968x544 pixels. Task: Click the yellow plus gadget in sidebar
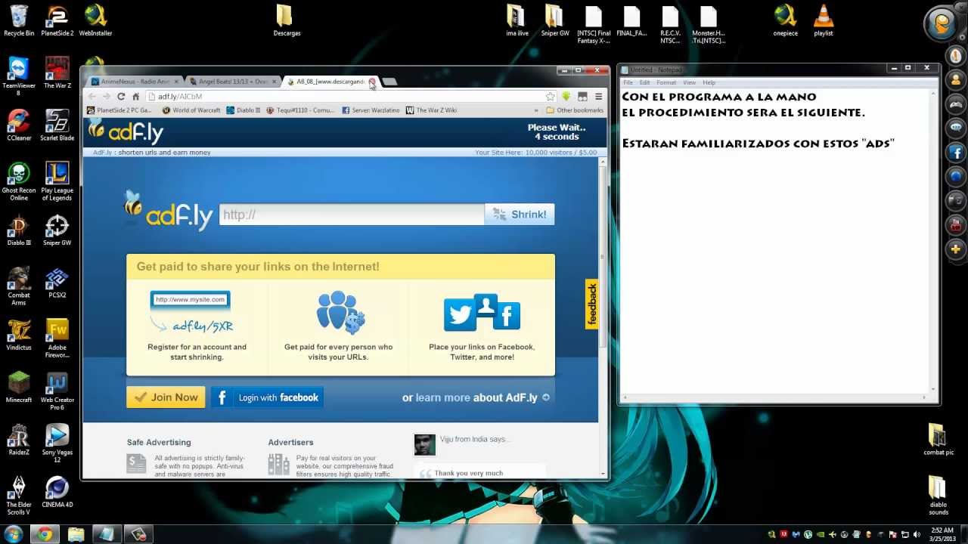(956, 249)
